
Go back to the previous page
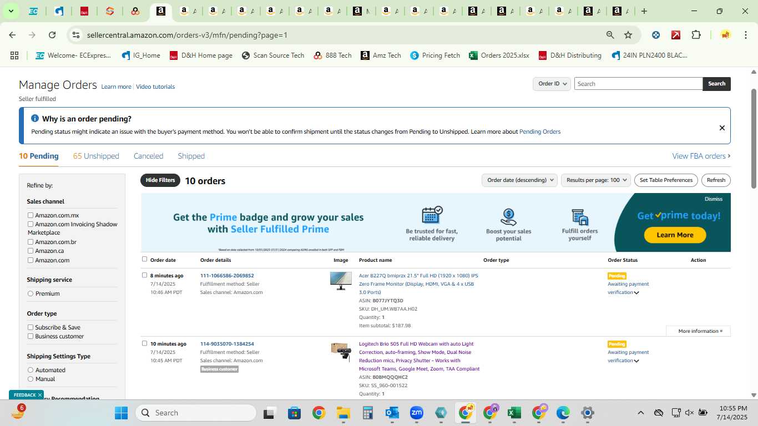(x=12, y=35)
